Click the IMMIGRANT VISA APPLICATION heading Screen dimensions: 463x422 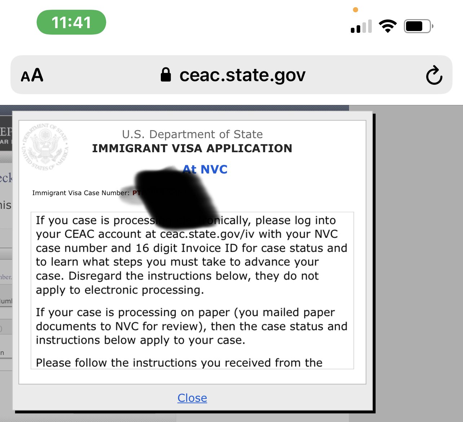(x=192, y=148)
